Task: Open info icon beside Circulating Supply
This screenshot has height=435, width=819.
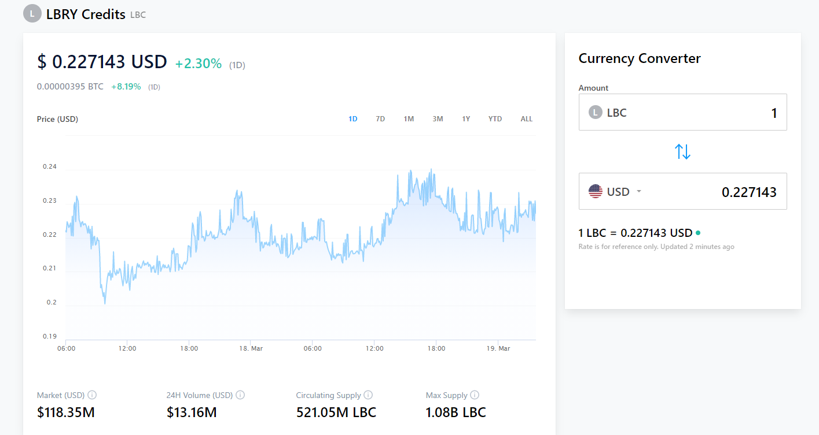Action: point(368,395)
